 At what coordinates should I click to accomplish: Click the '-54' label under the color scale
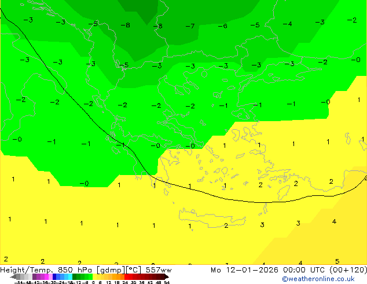pyautogui.click(x=19, y=282)
